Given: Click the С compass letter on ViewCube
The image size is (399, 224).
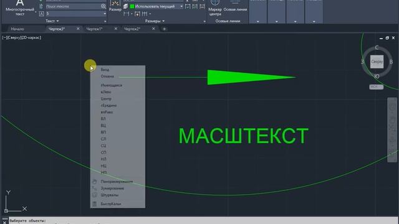Looking at the screenshot, I should (x=377, y=47).
